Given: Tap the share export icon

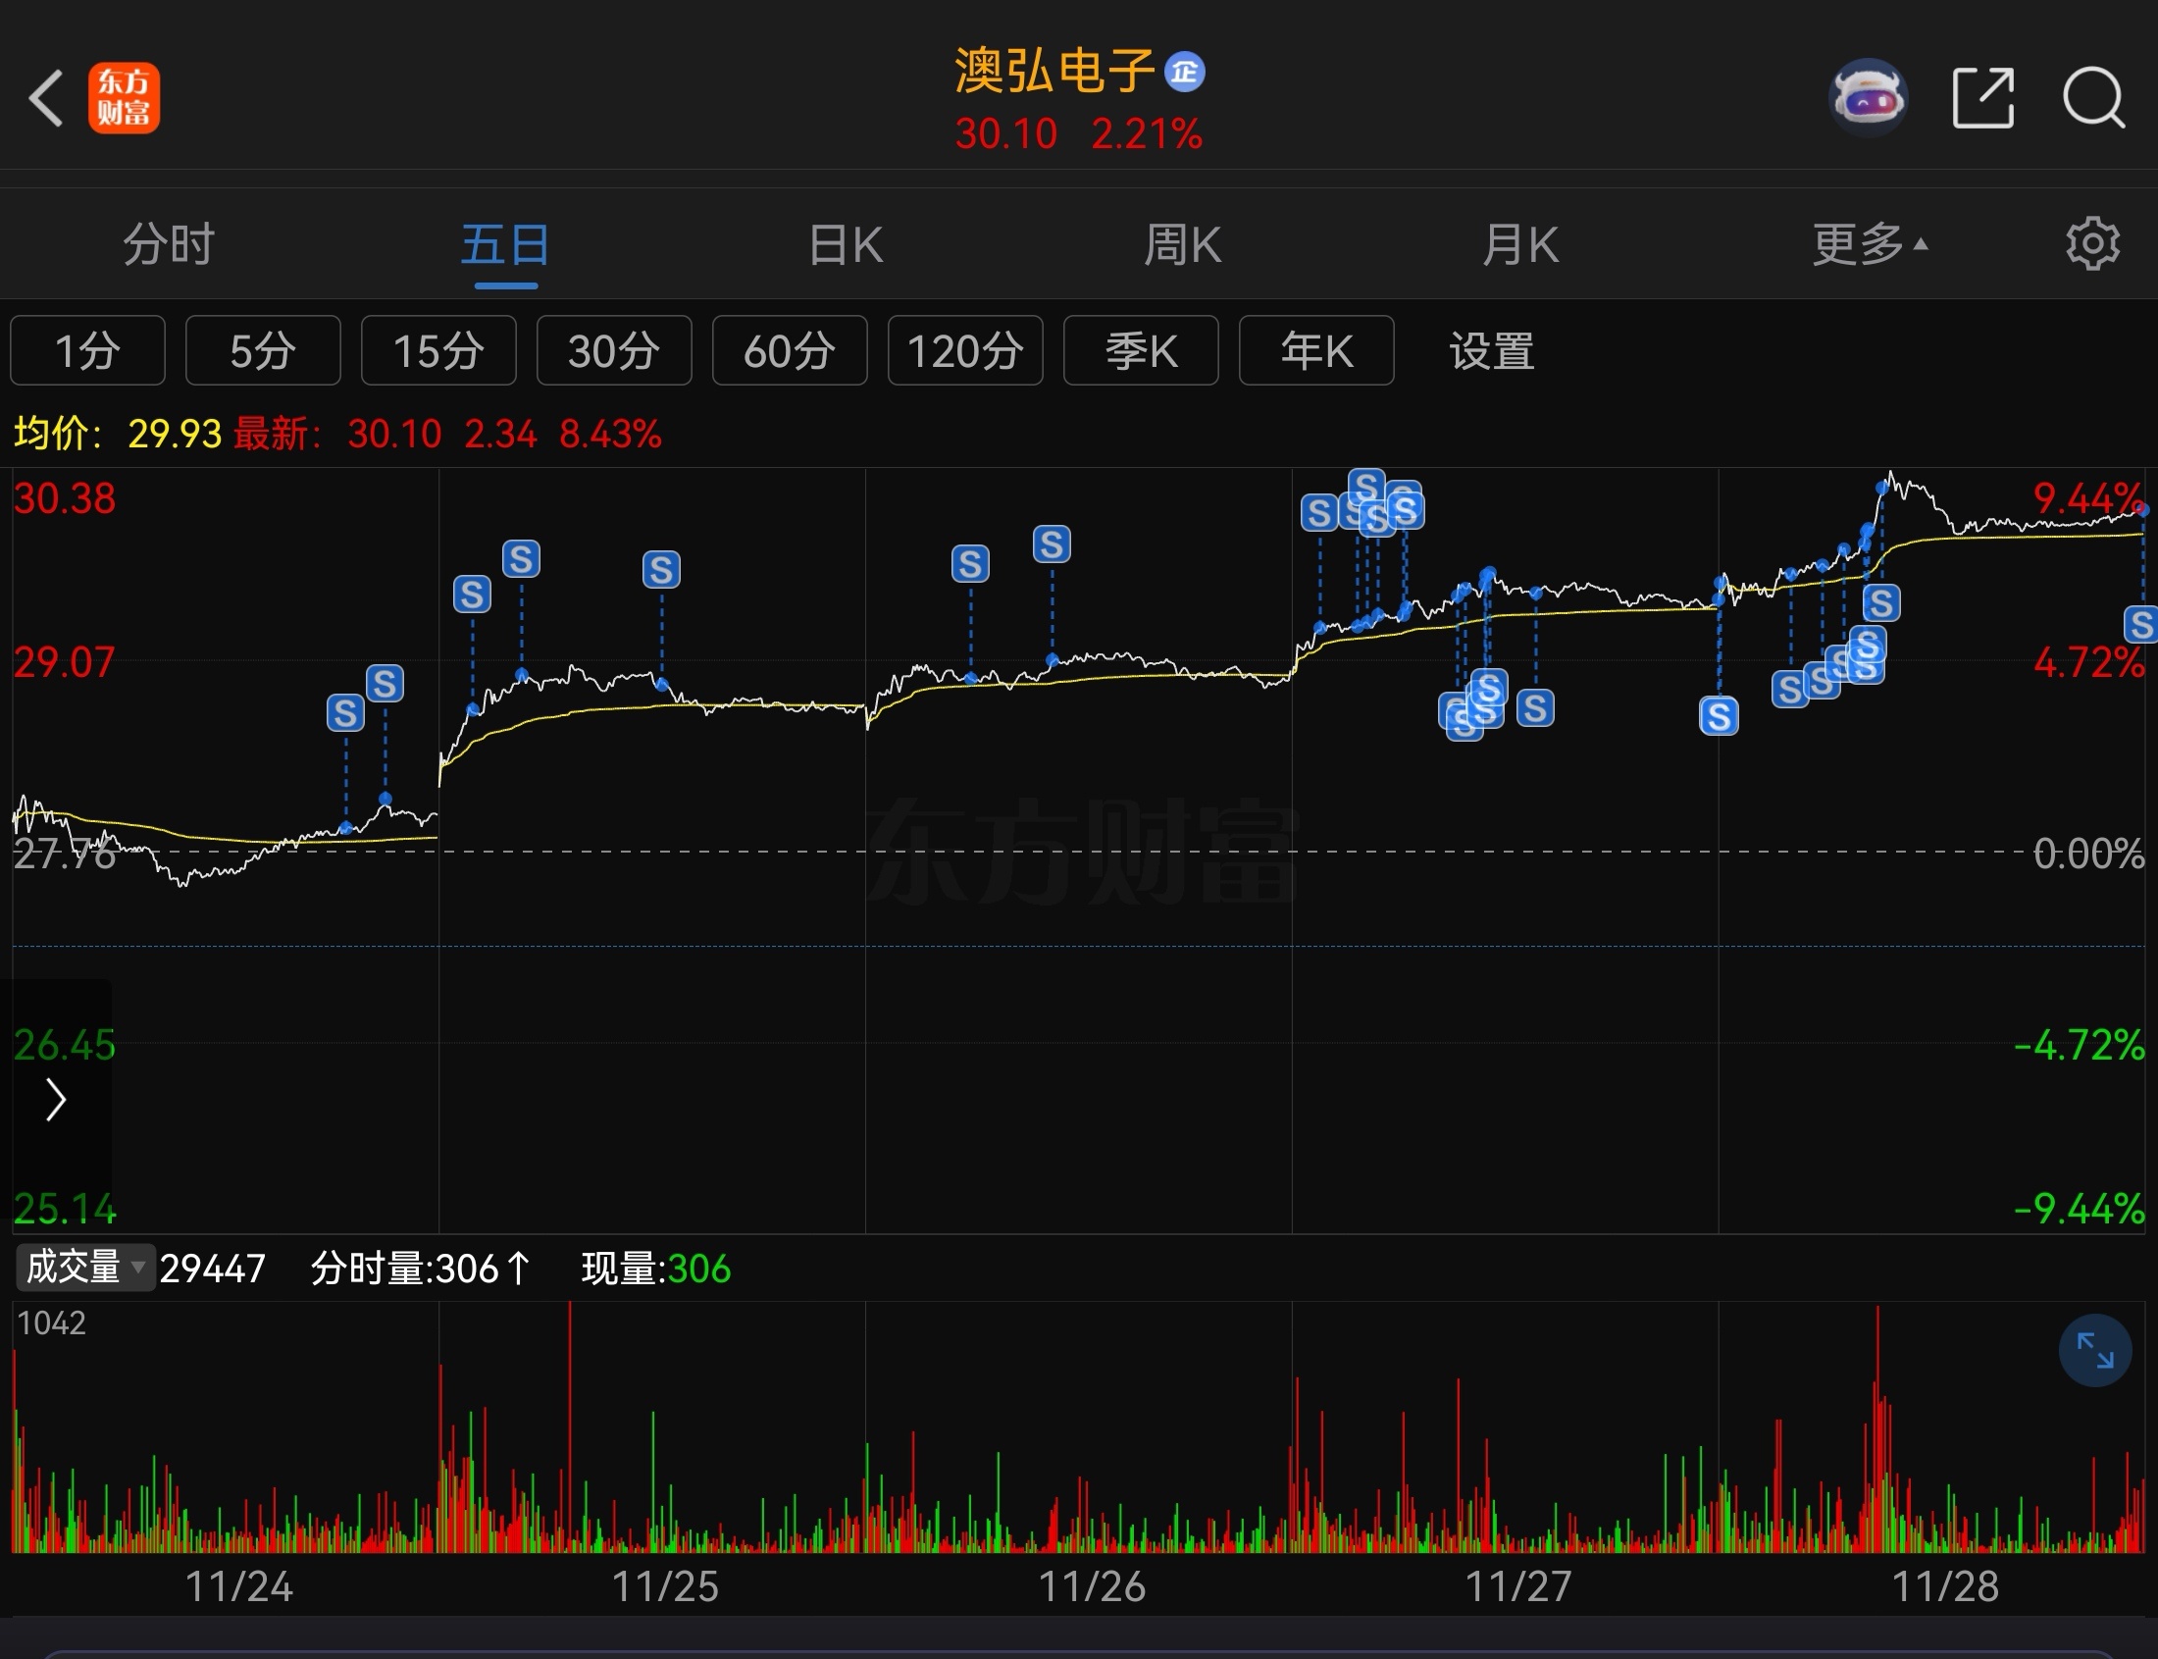Looking at the screenshot, I should point(1983,98).
